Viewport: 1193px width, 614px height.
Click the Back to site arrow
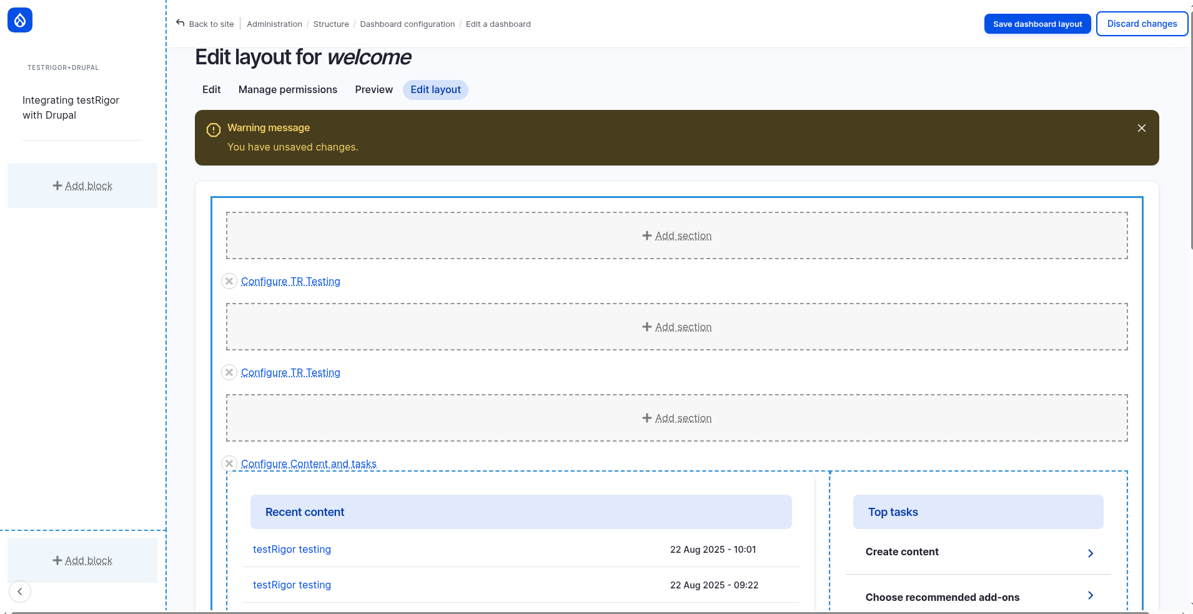click(x=181, y=23)
